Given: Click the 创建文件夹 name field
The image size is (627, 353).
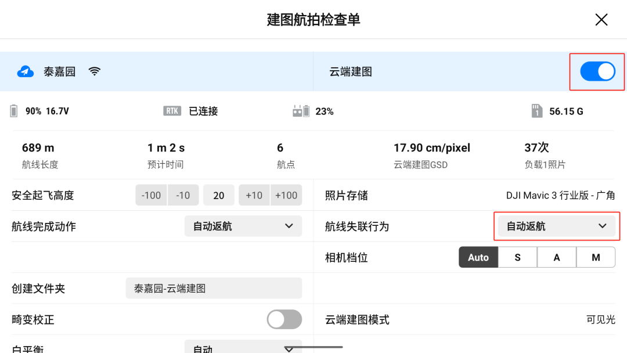Looking at the screenshot, I should pyautogui.click(x=214, y=288).
